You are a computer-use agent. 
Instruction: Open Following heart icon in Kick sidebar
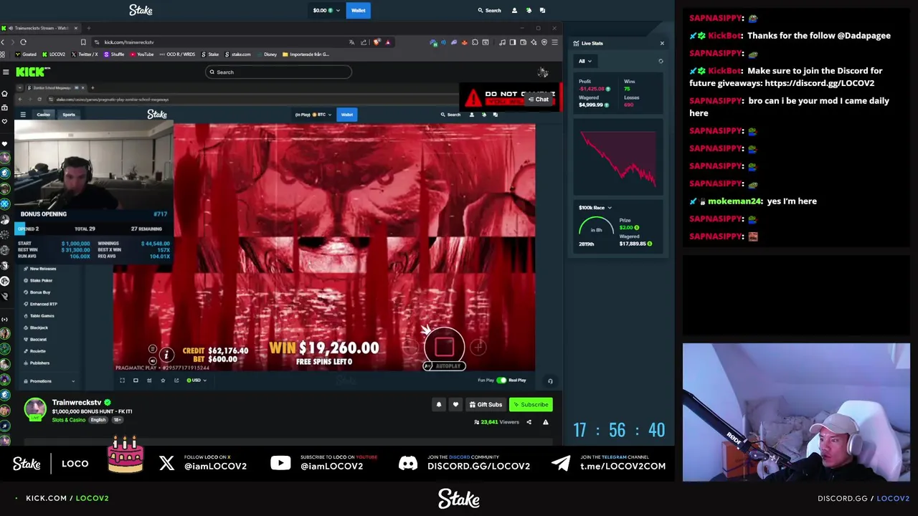(x=4, y=121)
